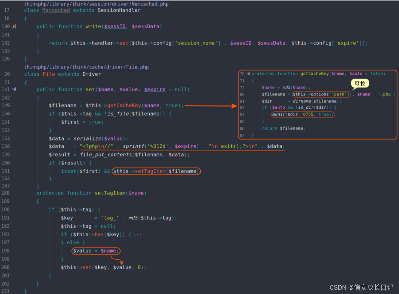
Task: Click the gutter marker icon beside line 141
Action: (x=14, y=89)
